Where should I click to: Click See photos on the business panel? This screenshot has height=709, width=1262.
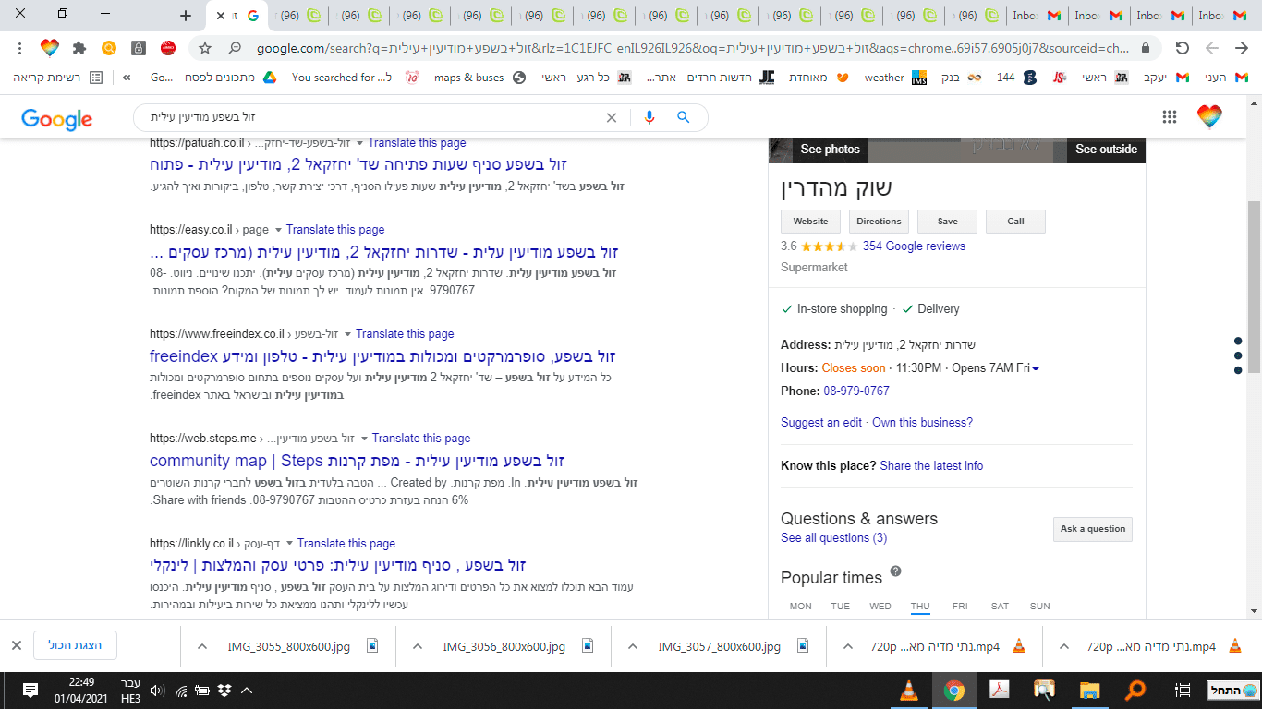[x=830, y=150]
